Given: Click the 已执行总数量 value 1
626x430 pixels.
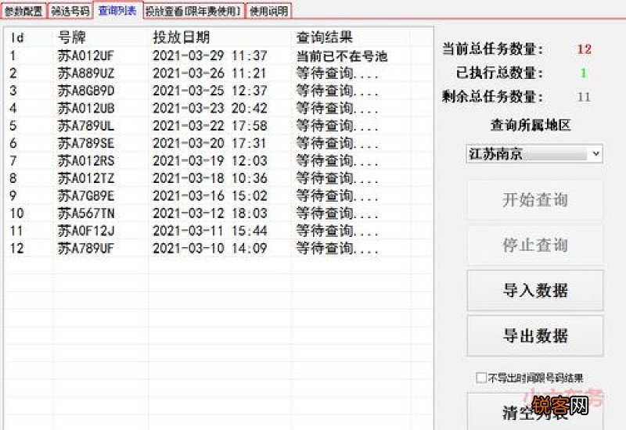Looking at the screenshot, I should pyautogui.click(x=584, y=73).
